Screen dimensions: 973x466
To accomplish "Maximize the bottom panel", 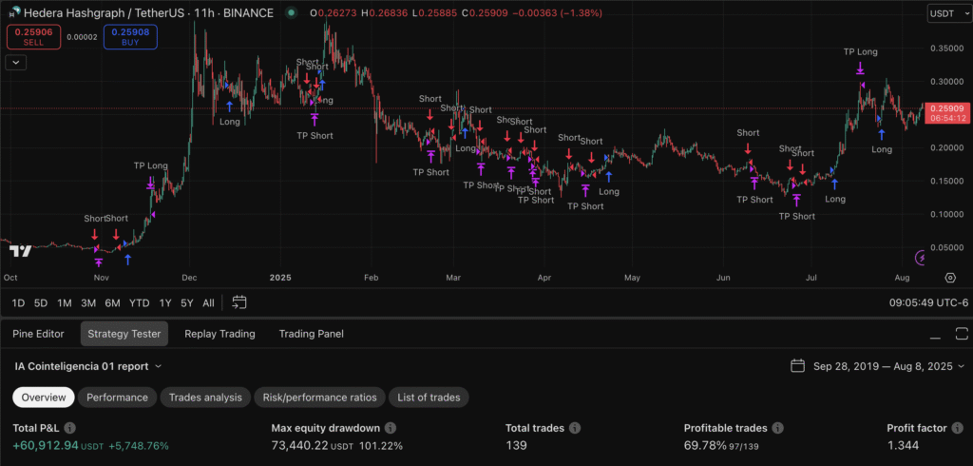I will click(x=962, y=334).
